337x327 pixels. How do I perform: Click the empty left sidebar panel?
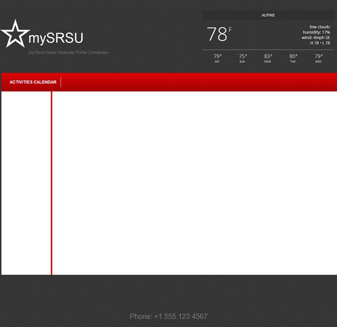26,182
